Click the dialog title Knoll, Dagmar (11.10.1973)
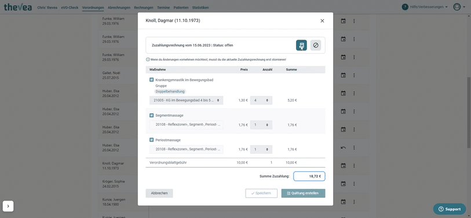Viewport: 471px width, 218px height. [173, 21]
